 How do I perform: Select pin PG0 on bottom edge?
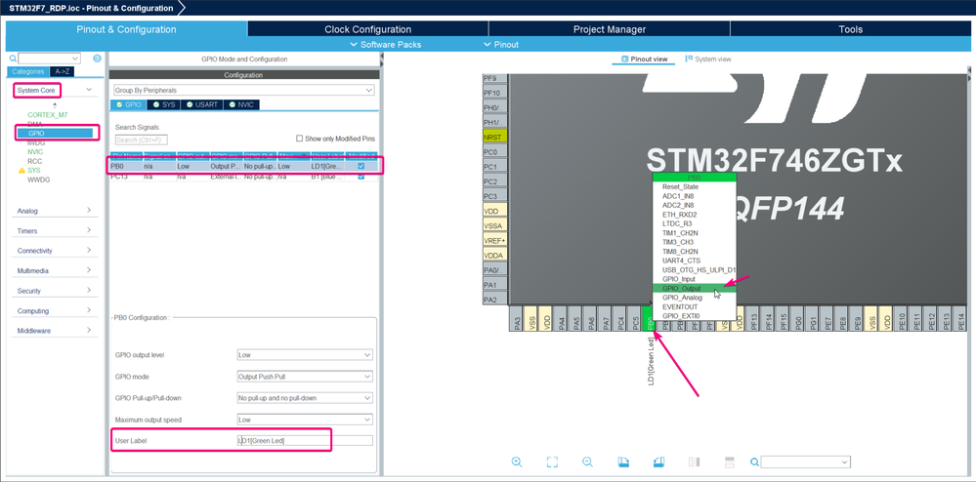point(798,318)
